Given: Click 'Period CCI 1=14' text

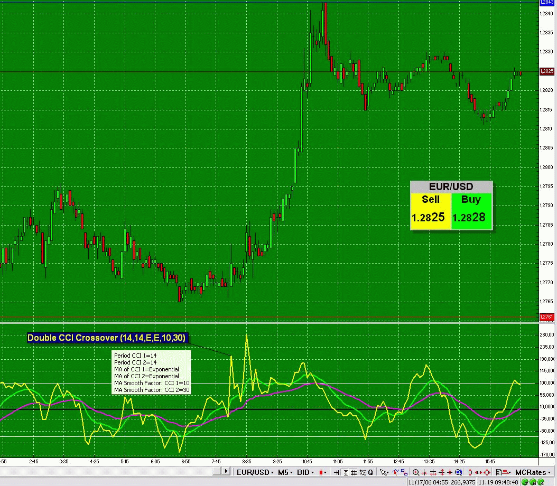Looking at the screenshot, I should (x=135, y=356).
